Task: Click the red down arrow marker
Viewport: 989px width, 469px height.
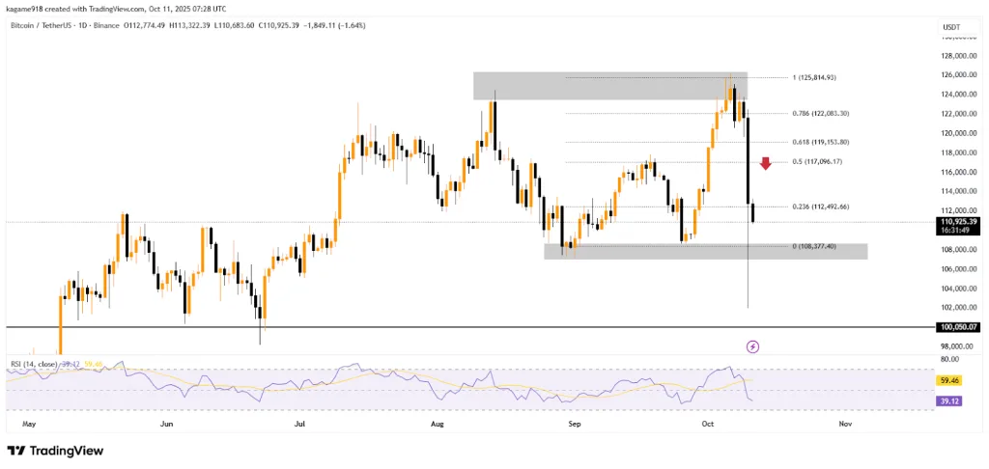Action: click(765, 163)
